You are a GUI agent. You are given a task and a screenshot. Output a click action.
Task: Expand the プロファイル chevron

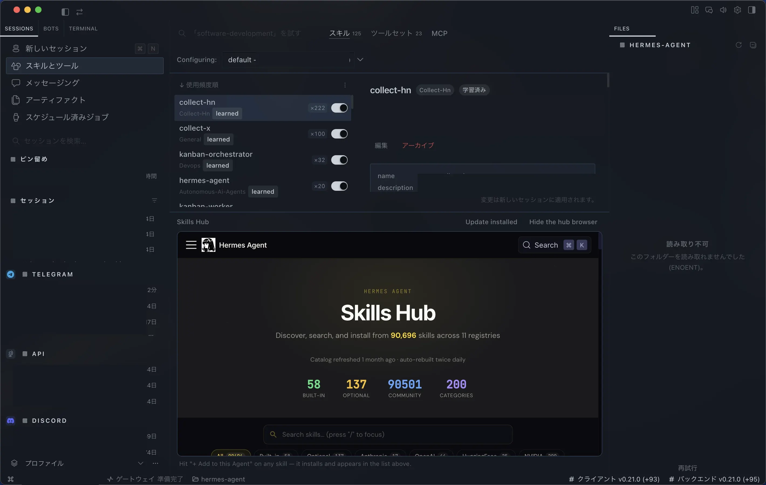[141, 463]
